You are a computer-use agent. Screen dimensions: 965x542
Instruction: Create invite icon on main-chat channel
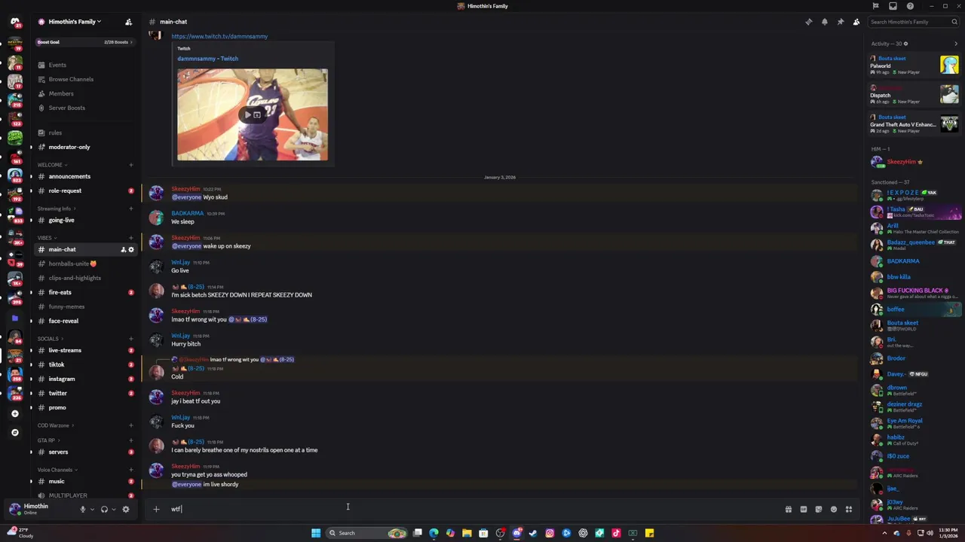point(123,250)
